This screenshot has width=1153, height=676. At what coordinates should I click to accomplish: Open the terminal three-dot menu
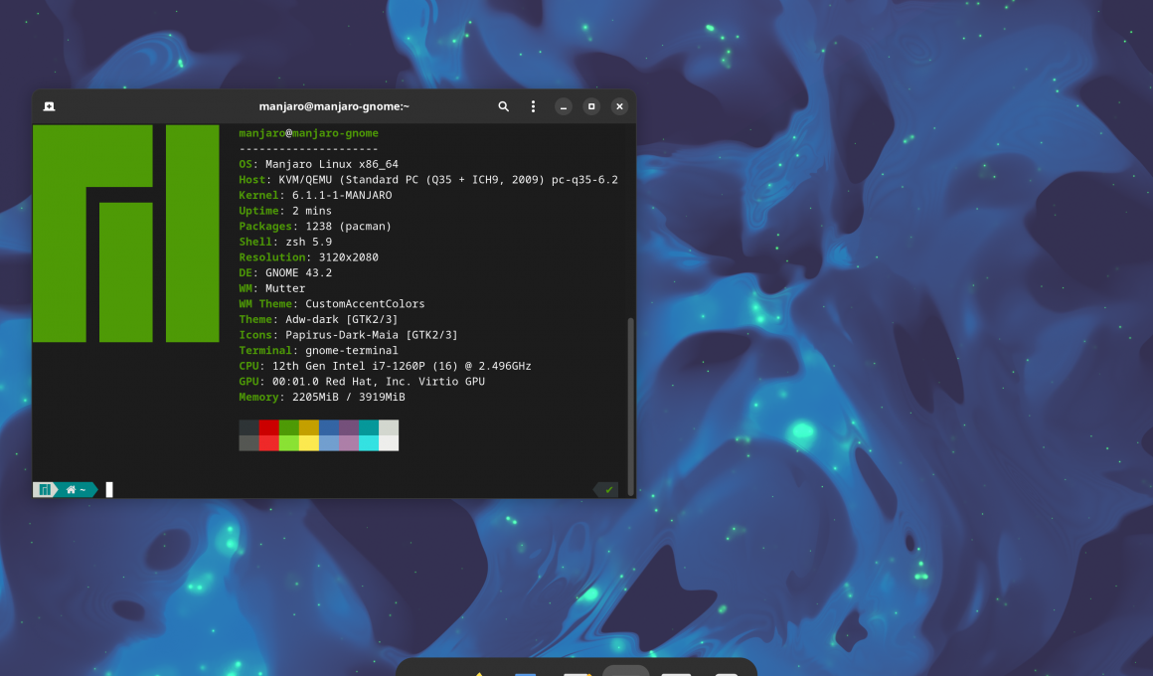[533, 106]
